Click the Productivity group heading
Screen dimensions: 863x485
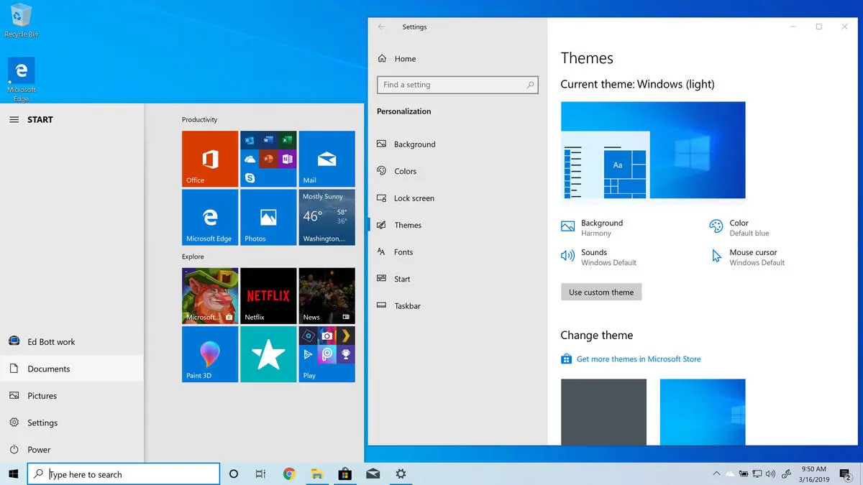[199, 119]
